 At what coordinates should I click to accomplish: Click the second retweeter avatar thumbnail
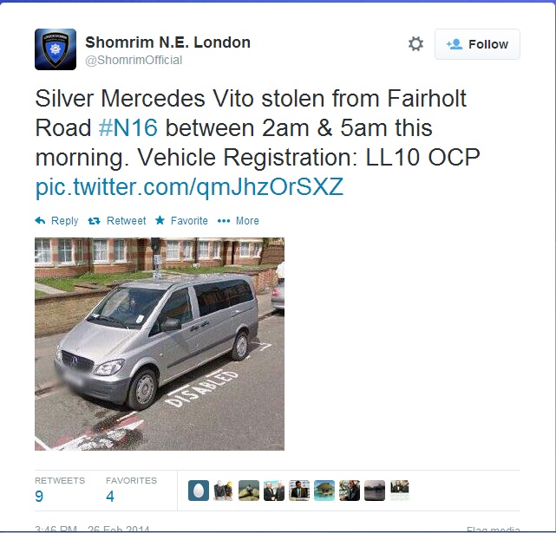(x=224, y=491)
